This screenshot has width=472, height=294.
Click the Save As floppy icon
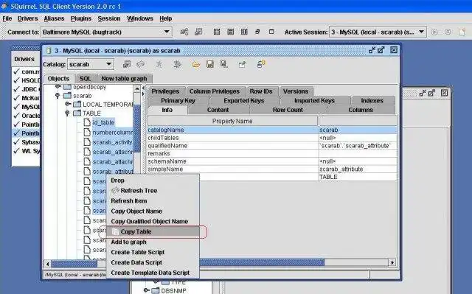223,64
